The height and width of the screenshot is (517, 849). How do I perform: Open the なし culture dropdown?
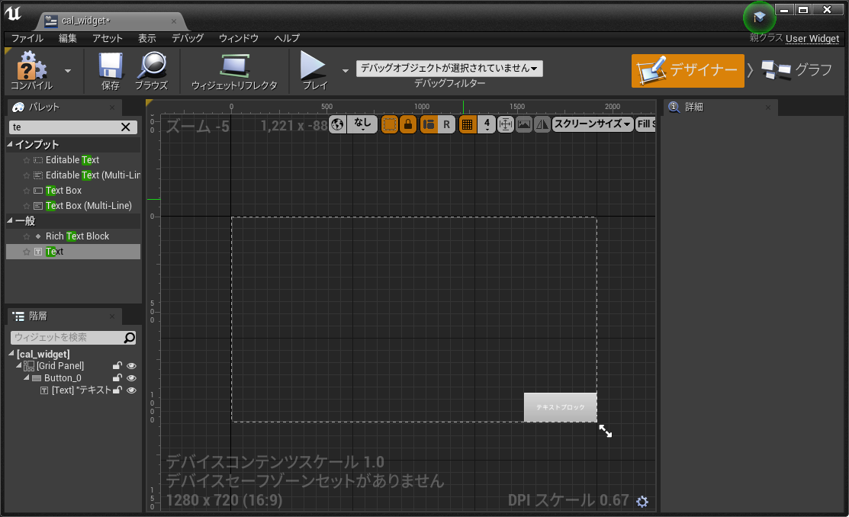[362, 124]
